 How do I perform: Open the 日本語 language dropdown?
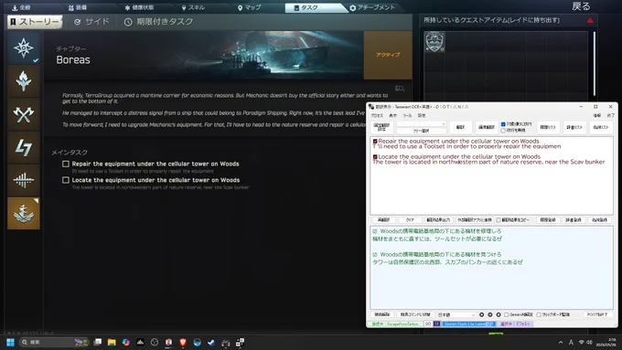(456, 314)
